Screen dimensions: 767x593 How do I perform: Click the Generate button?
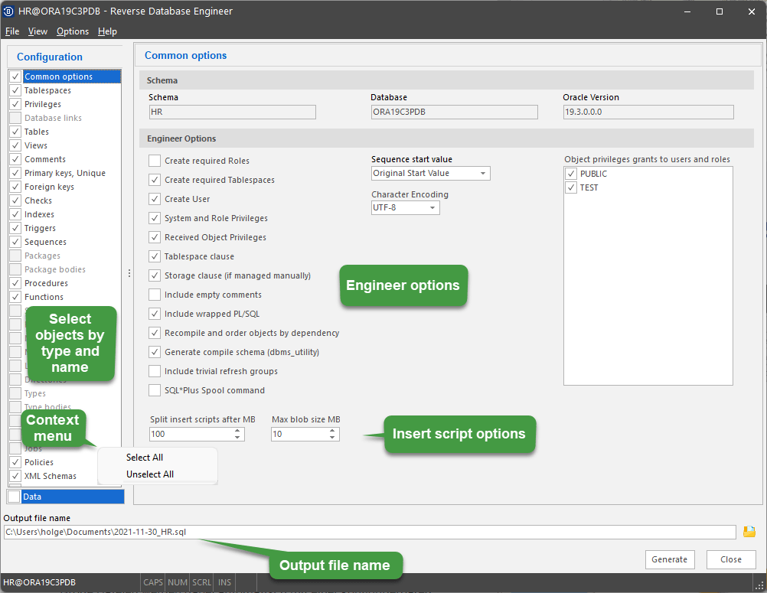point(670,559)
